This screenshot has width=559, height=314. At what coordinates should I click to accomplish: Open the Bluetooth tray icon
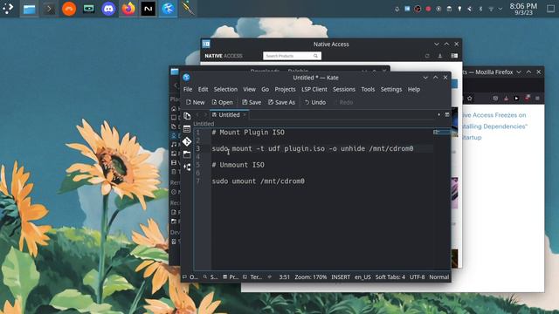click(480, 9)
